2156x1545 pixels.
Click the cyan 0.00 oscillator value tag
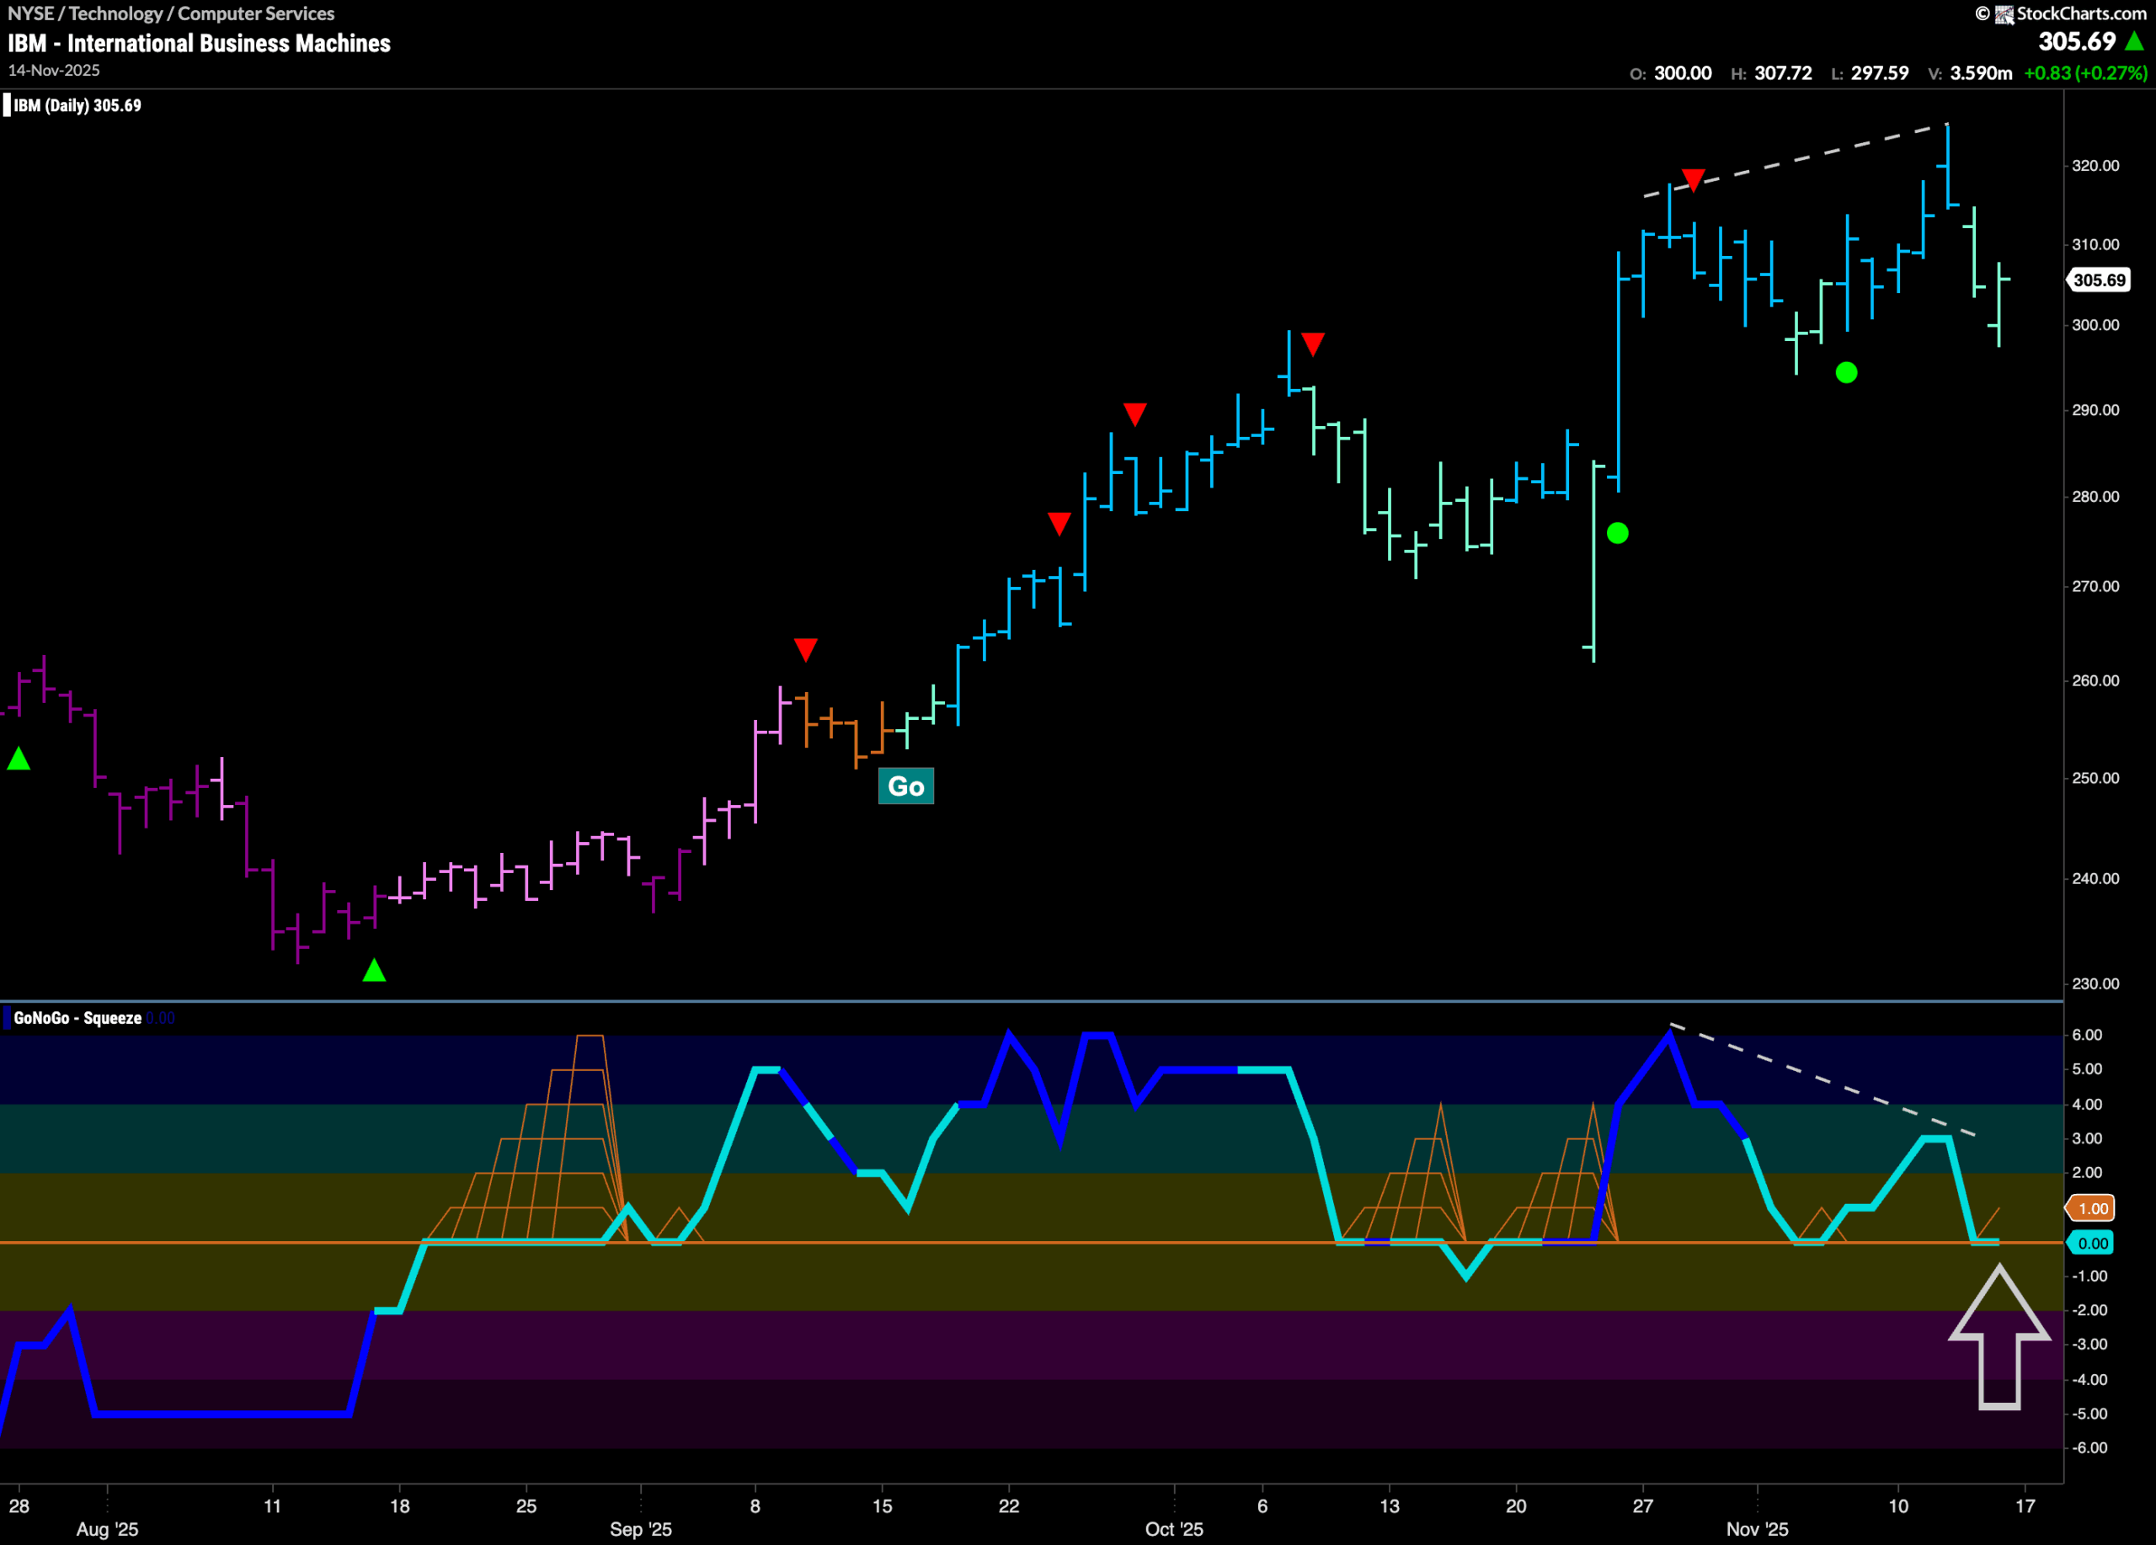coord(2092,1243)
